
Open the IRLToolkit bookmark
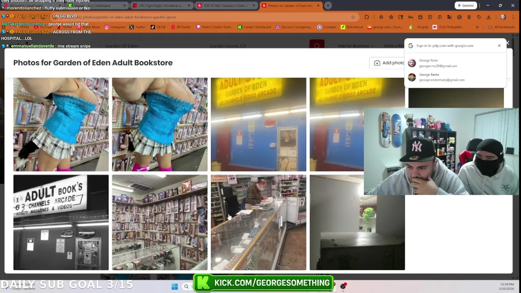[x=181, y=27]
